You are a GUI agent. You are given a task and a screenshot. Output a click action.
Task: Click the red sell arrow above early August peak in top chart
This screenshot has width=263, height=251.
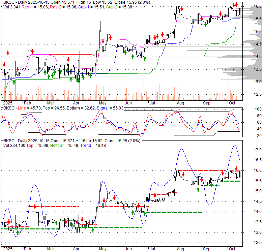point(182,9)
